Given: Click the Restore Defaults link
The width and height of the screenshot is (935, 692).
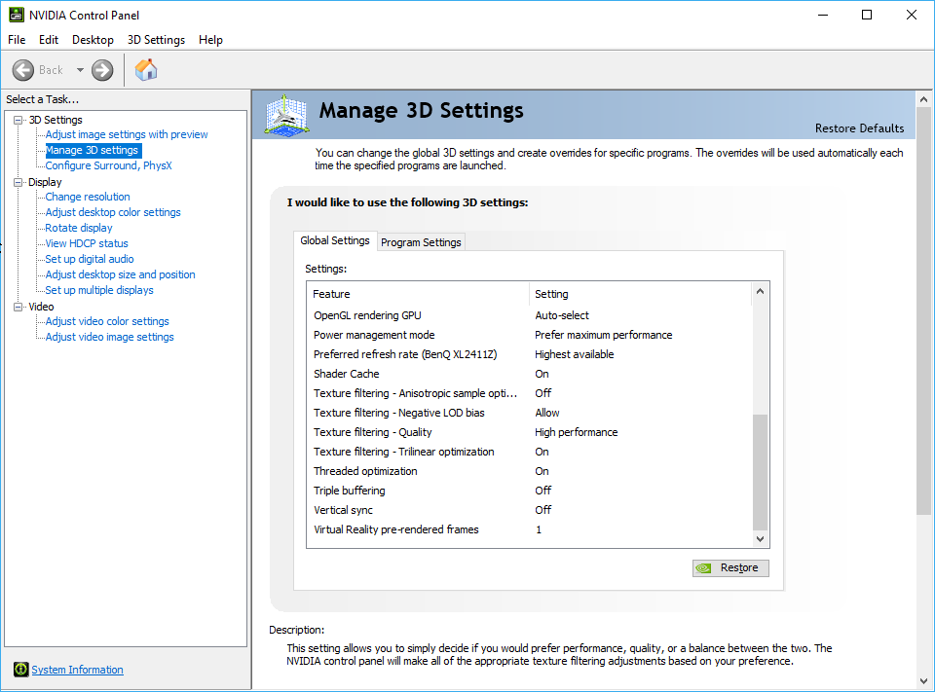Looking at the screenshot, I should (859, 128).
